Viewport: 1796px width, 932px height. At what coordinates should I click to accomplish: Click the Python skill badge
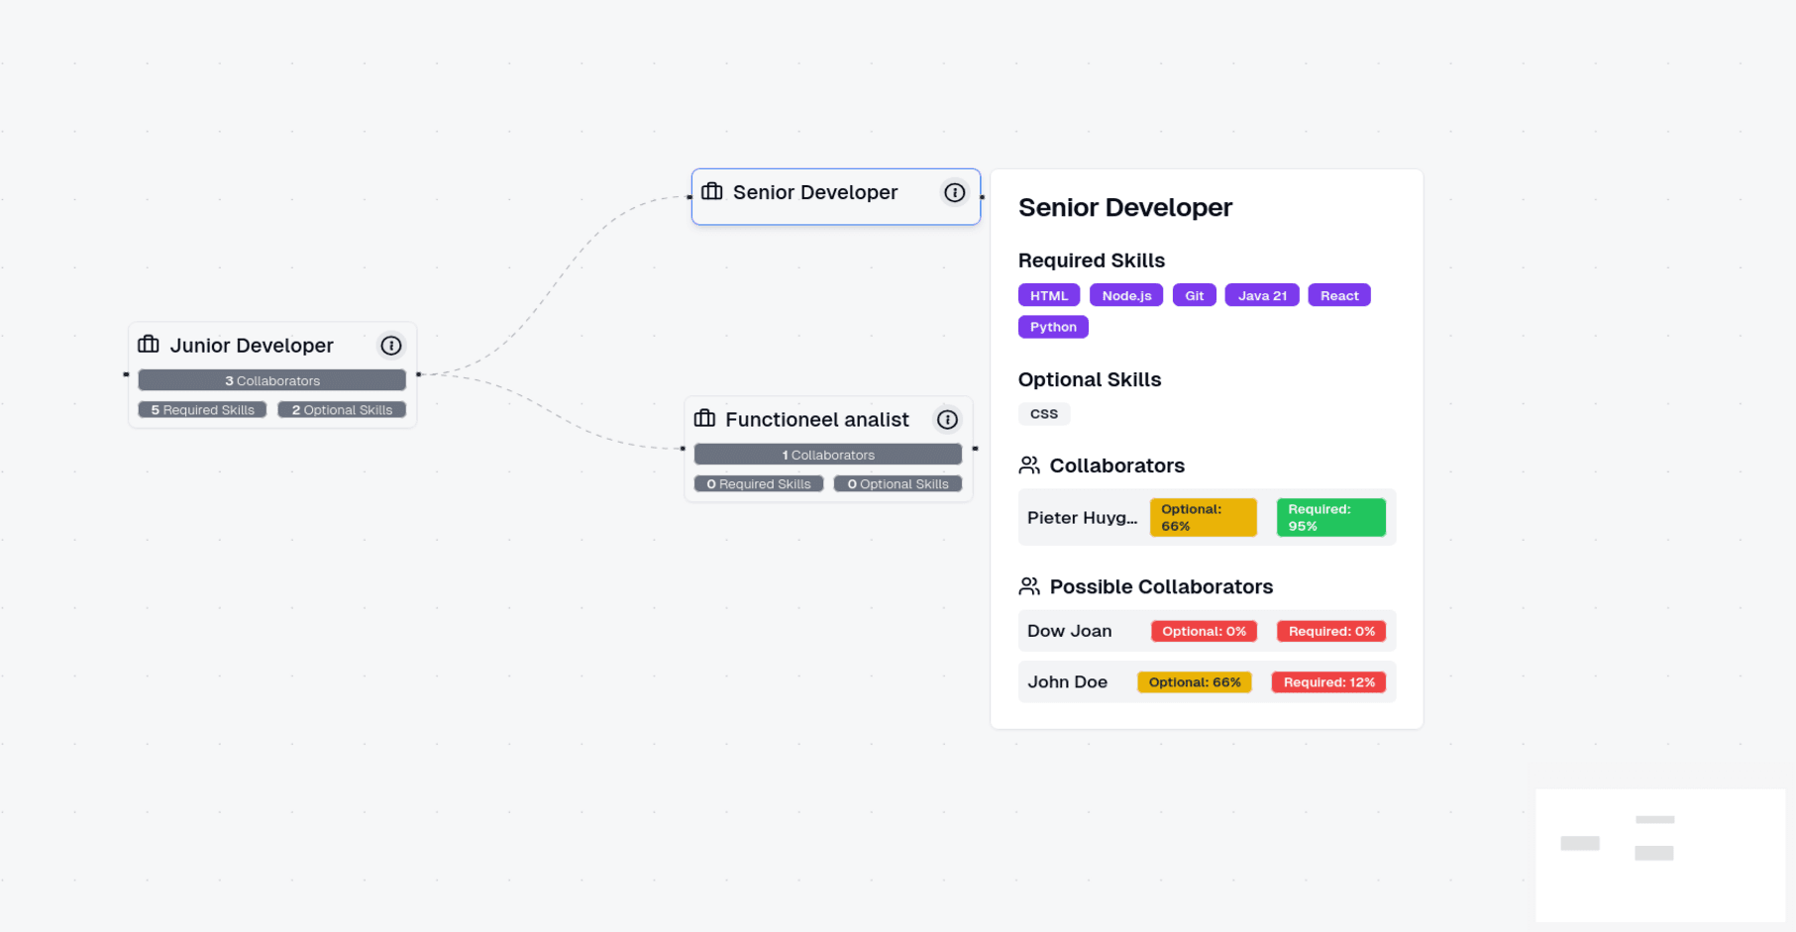1052,327
